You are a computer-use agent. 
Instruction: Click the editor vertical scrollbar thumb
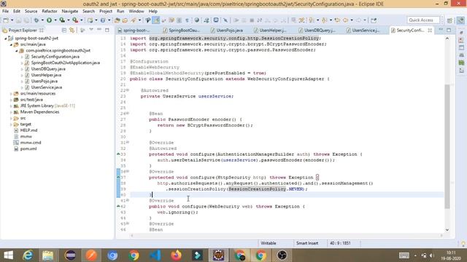click(447, 146)
